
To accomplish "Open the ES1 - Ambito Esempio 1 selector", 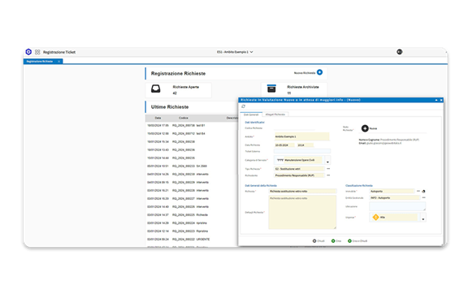I will (x=235, y=52).
